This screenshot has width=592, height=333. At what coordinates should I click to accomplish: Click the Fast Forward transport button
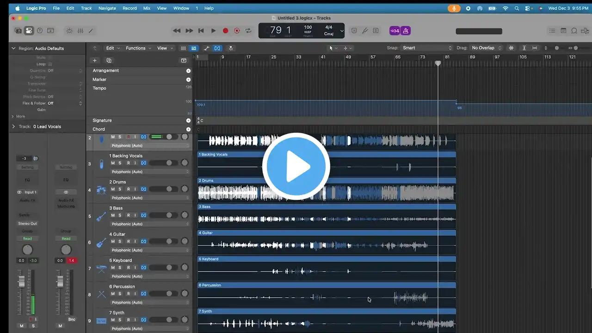point(189,31)
